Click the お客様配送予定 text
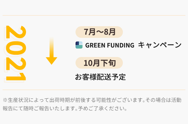Viewport: 188px width, 124px height. tap(100, 77)
